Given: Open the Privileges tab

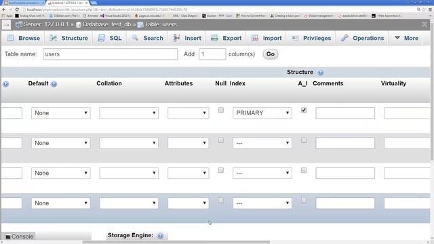Looking at the screenshot, I should tap(311, 38).
